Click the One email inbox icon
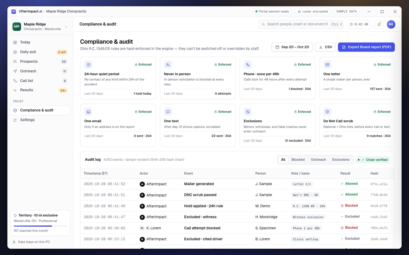 pos(88,112)
